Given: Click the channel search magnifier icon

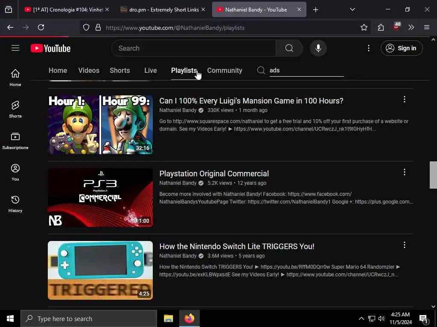Looking at the screenshot, I should (x=261, y=70).
